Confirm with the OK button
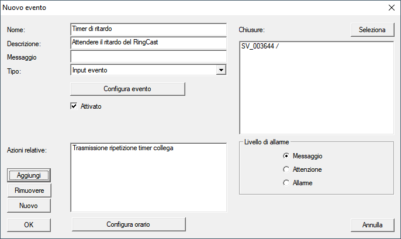Image resolution: width=401 pixels, height=239 pixels. pyautogui.click(x=29, y=224)
